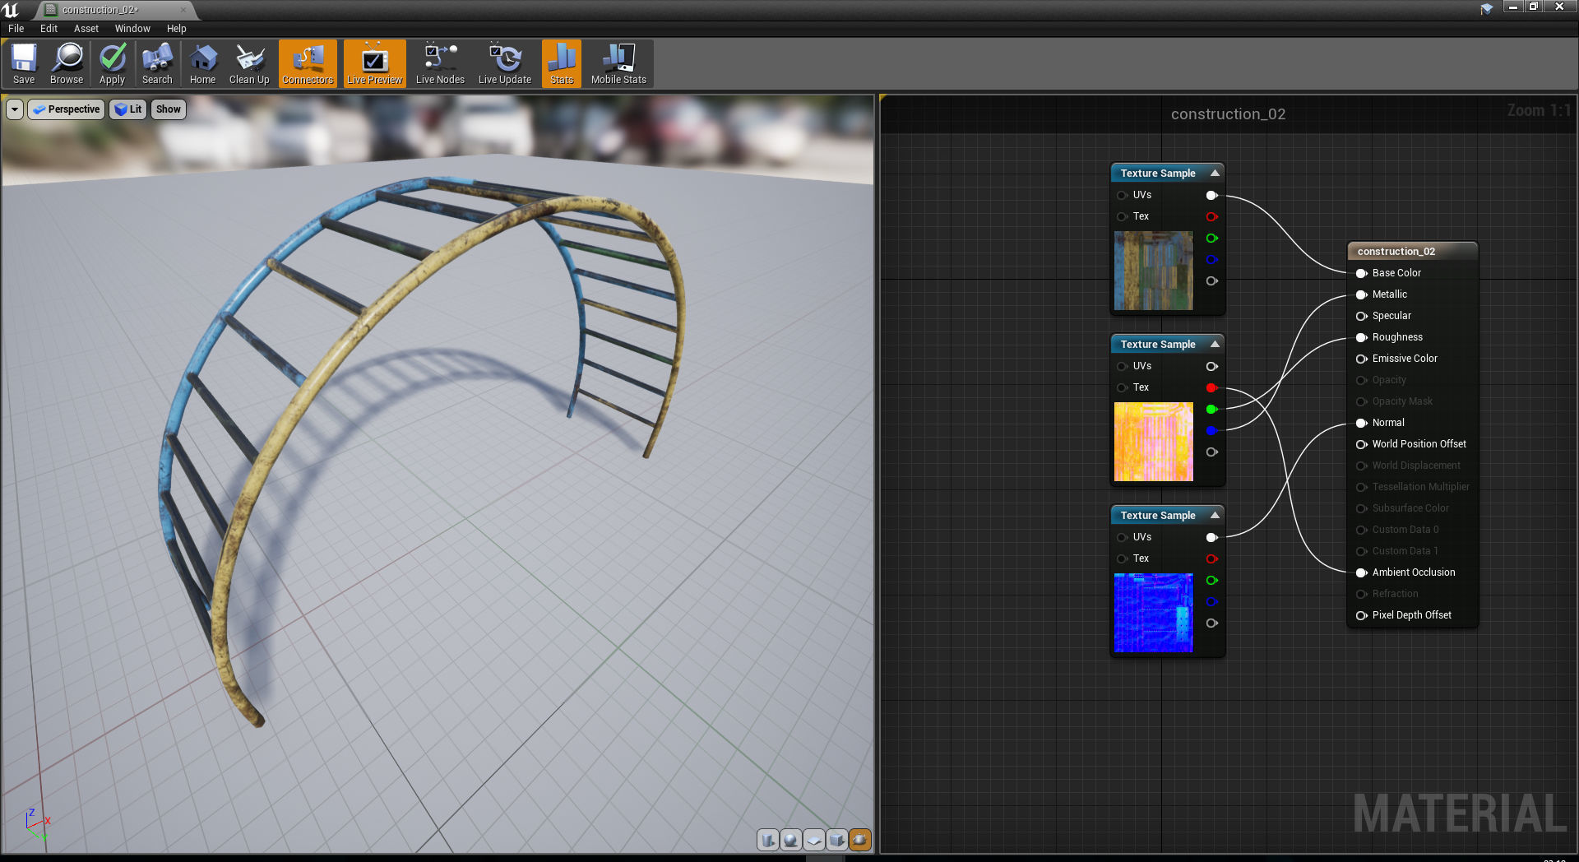Open the Help menu

(x=177, y=28)
